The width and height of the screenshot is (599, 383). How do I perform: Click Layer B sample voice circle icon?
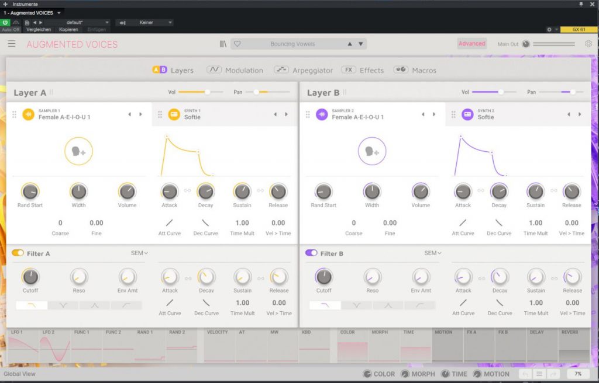[x=372, y=151]
